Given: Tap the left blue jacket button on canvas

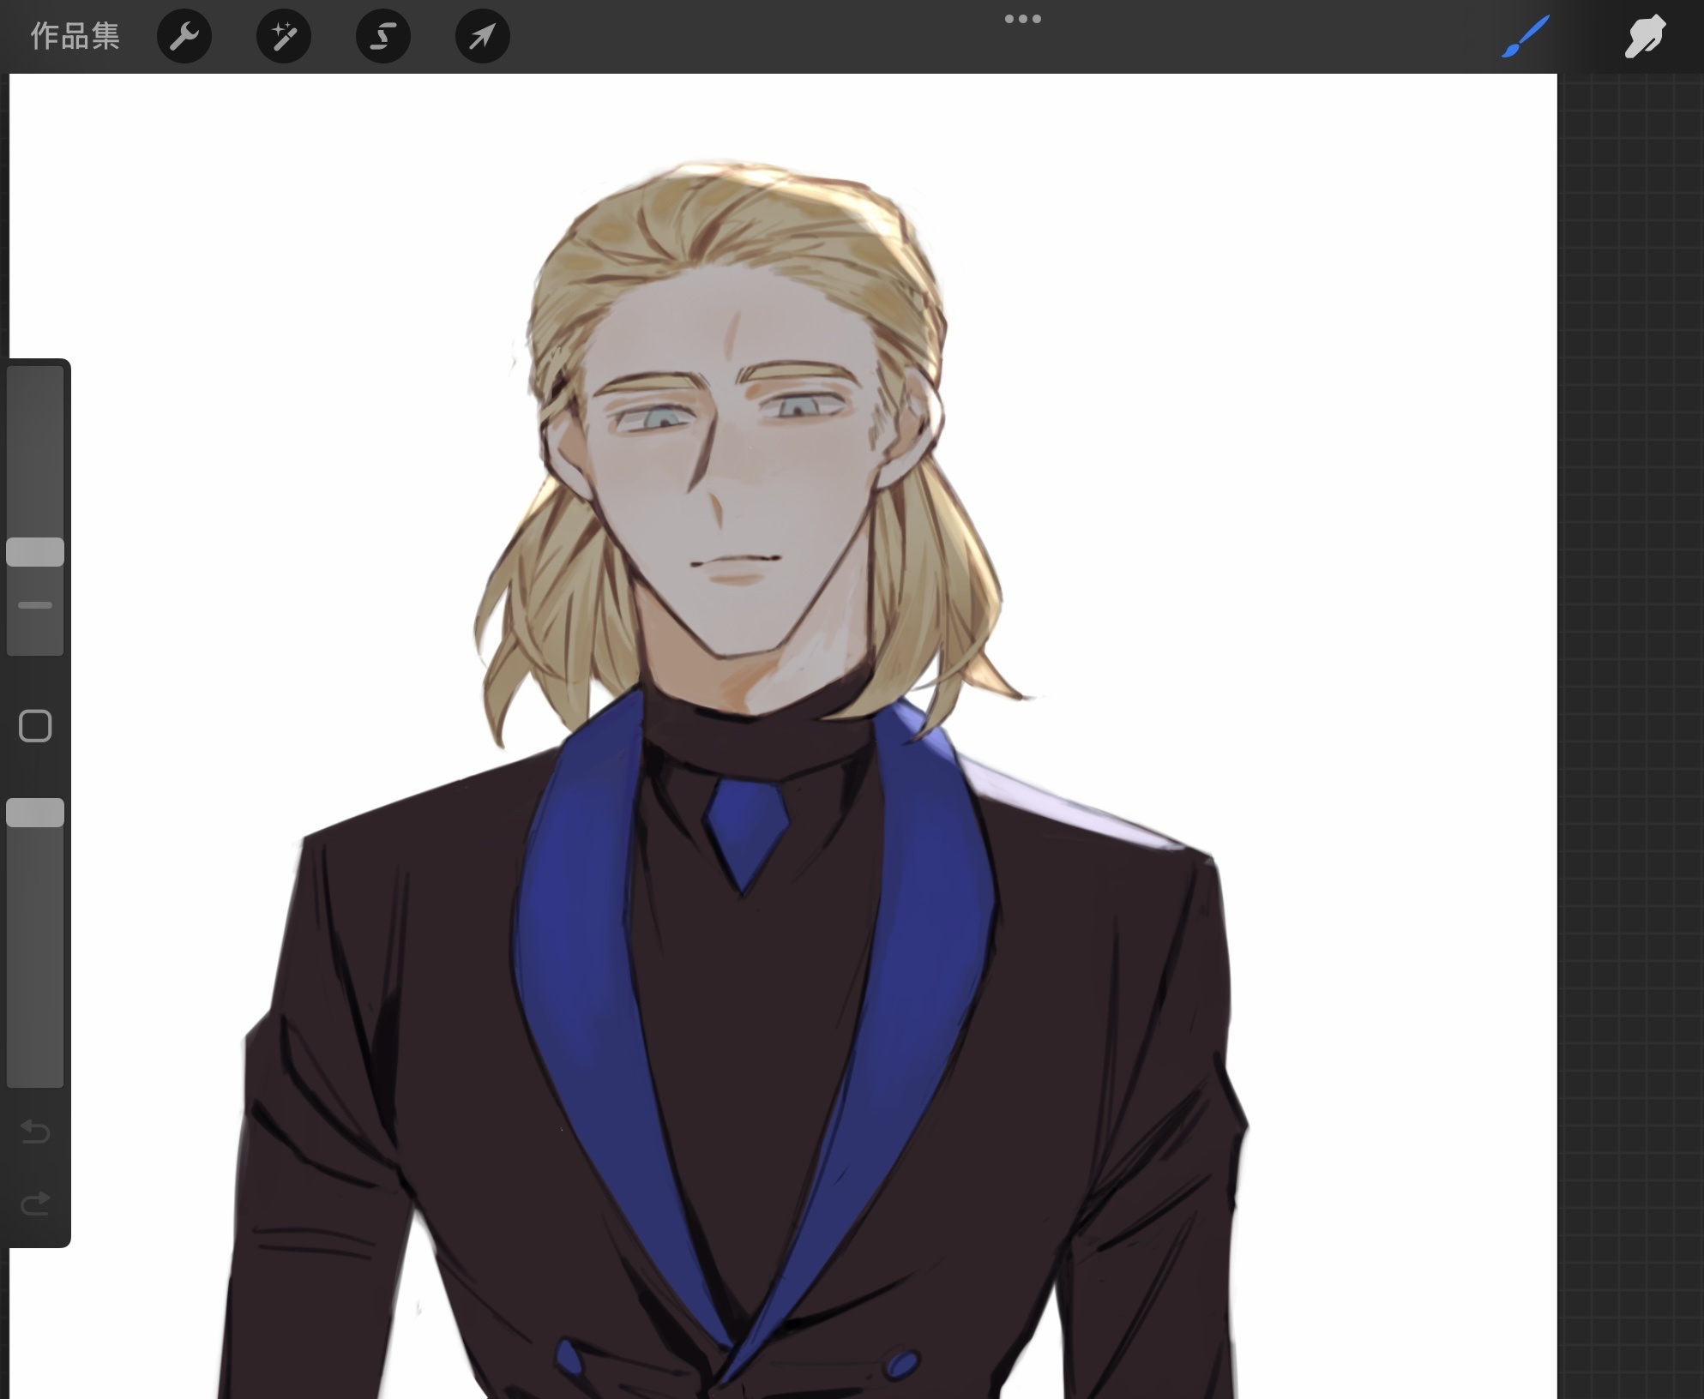Looking at the screenshot, I should [x=569, y=1357].
